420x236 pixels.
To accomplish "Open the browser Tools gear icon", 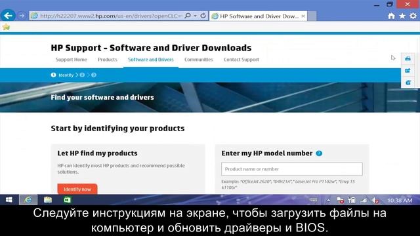I will [x=413, y=16].
